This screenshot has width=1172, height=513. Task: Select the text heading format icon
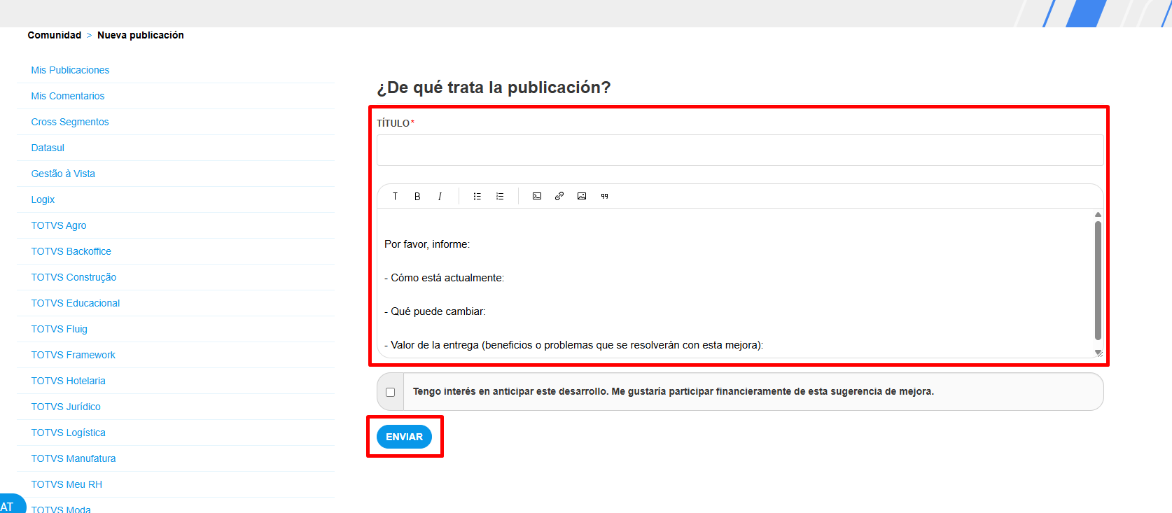pos(395,196)
